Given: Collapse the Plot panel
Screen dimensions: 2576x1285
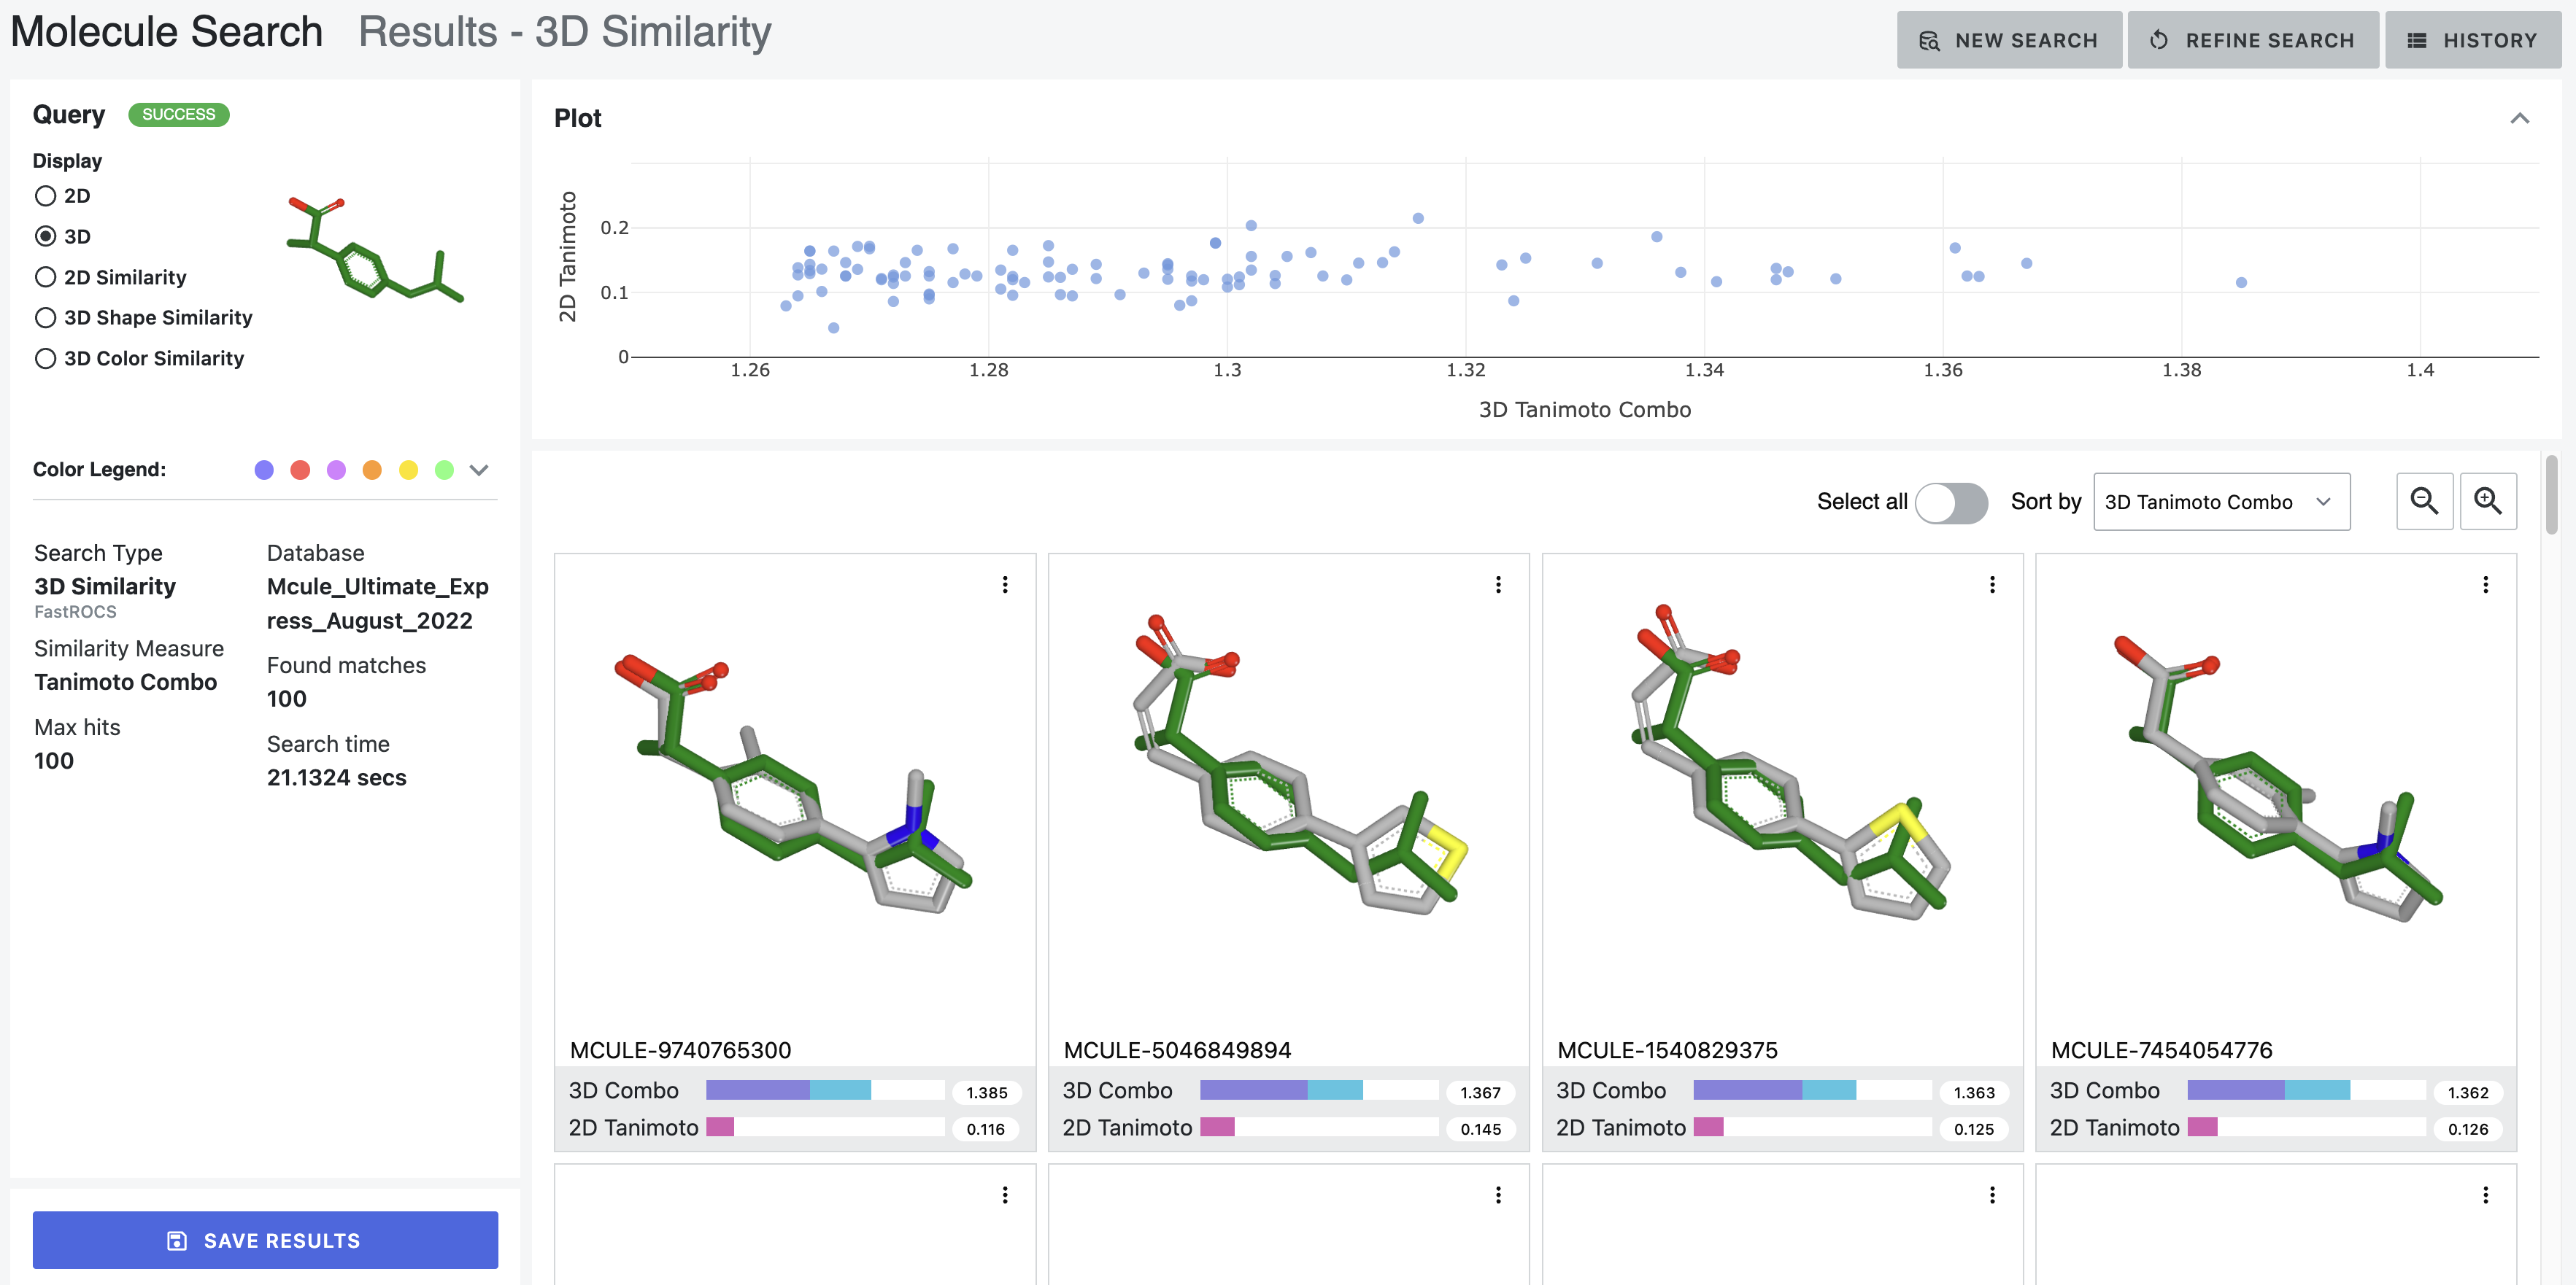Looking at the screenshot, I should (2521, 117).
